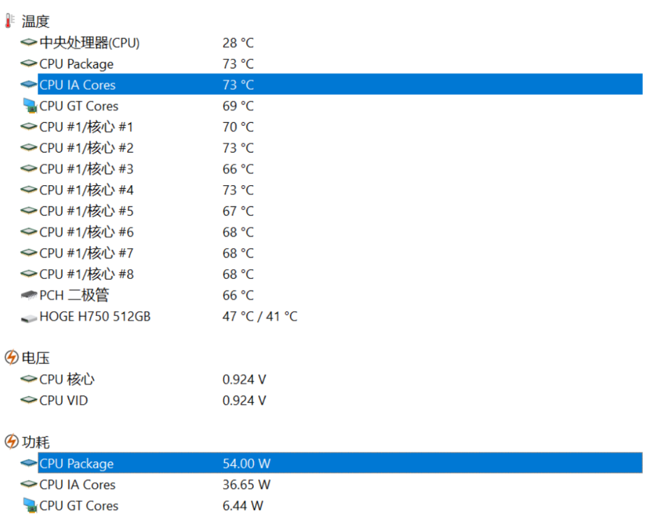Click the lightning icon beside 功耗 section
Image resolution: width=667 pixels, height=524 pixels.
point(10,442)
